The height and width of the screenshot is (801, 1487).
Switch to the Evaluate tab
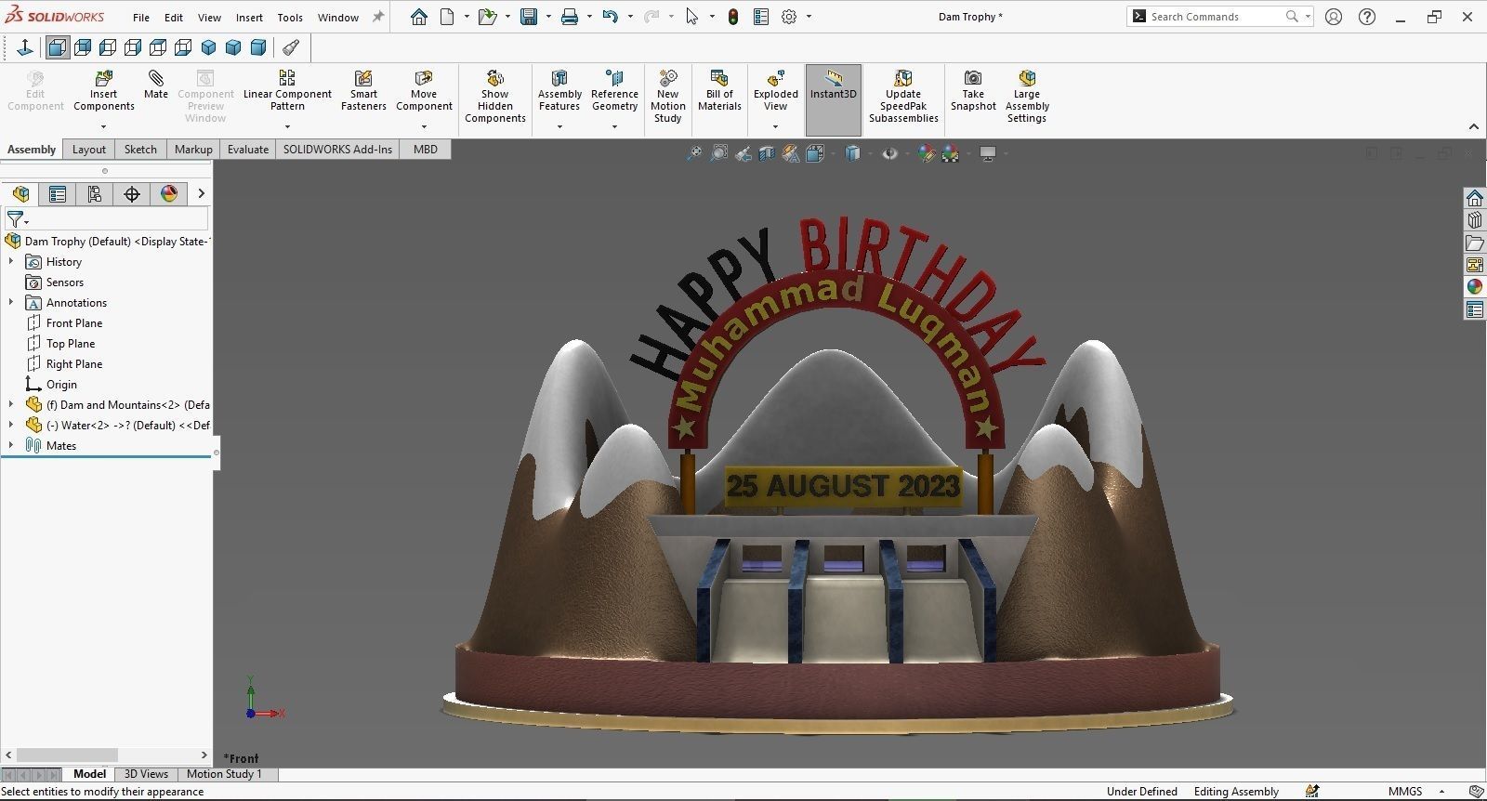pyautogui.click(x=248, y=150)
